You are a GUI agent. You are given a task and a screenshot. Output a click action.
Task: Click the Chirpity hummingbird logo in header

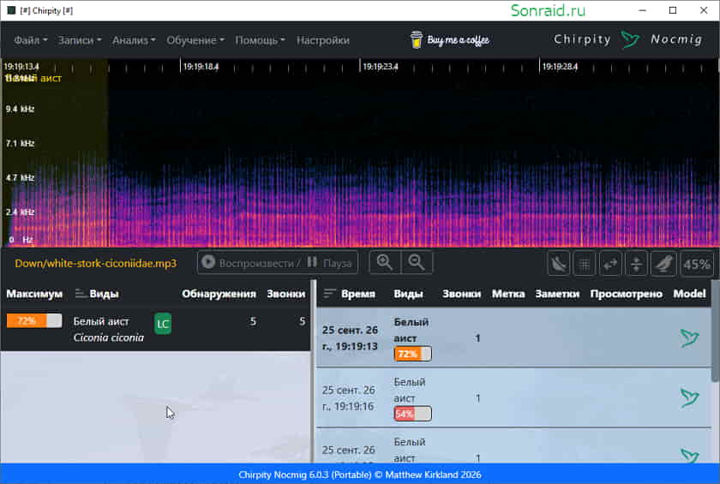point(629,39)
